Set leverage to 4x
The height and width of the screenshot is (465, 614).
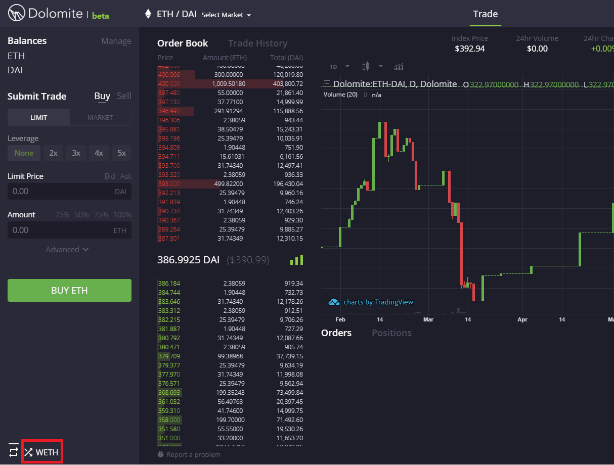coord(99,153)
